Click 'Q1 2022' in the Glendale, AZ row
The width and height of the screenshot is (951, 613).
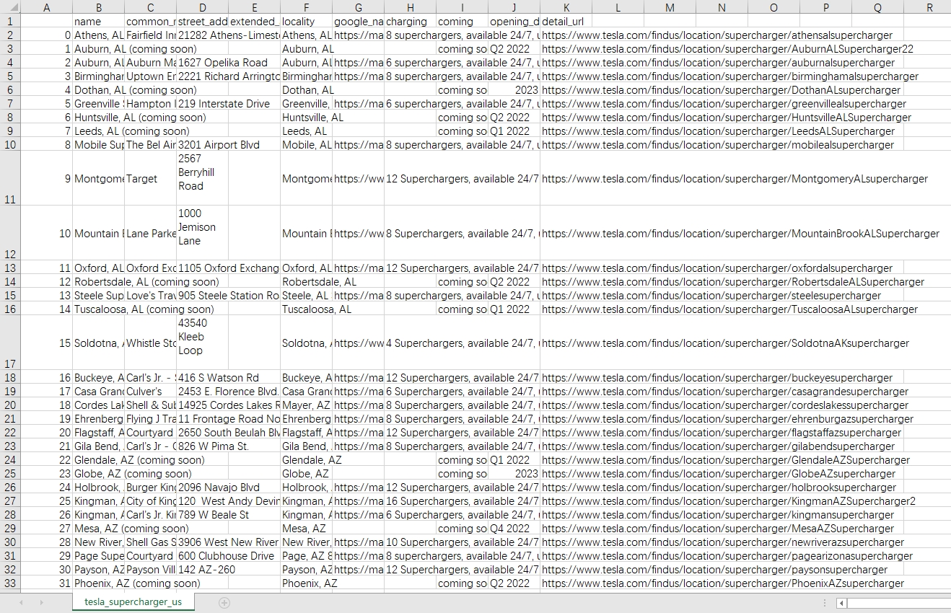coord(514,460)
